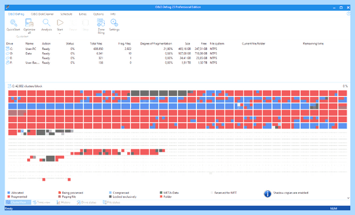Click the Being processed legend swatch
Screen dimensions: 355x215
click(x=60, y=193)
